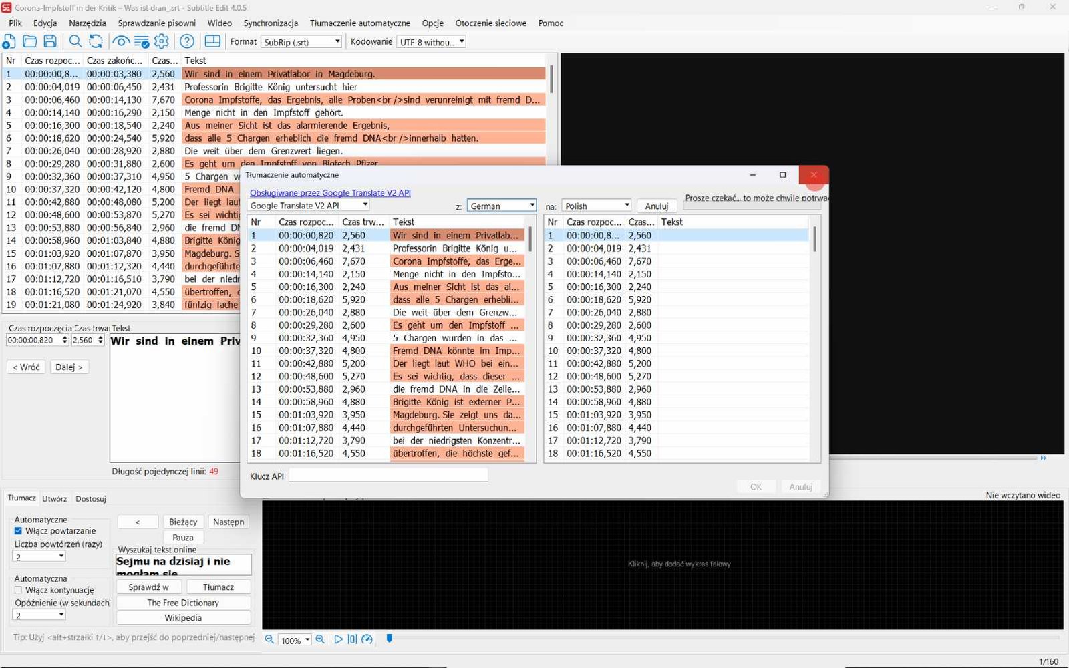Follow the Obsługiwane przez Google Translate link
Screen dimensions: 1069x668
(x=330, y=193)
